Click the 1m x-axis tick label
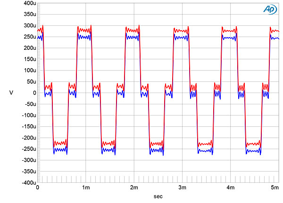Viewport: 283px width, 203px height. (86, 188)
